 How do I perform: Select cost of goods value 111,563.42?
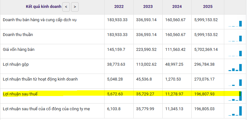175,50
